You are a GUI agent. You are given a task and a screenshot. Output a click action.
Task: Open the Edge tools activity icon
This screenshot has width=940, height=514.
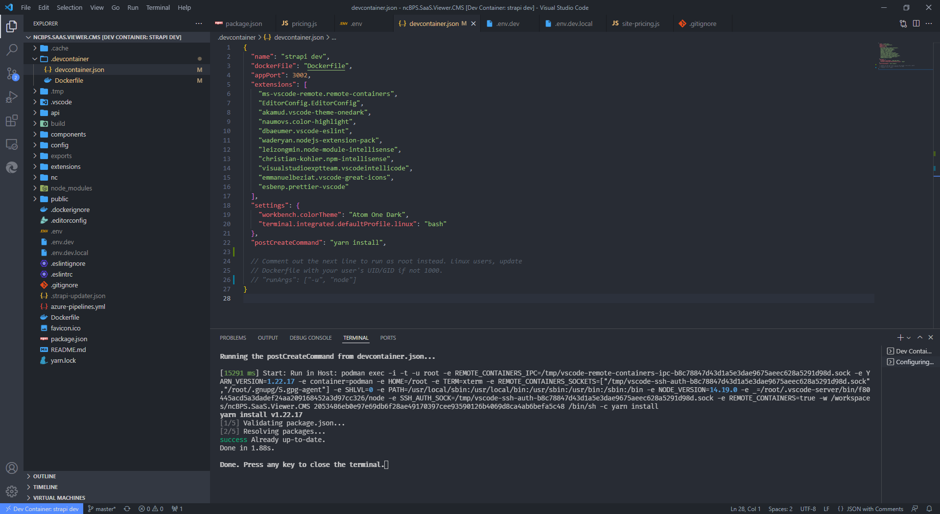pyautogui.click(x=12, y=167)
